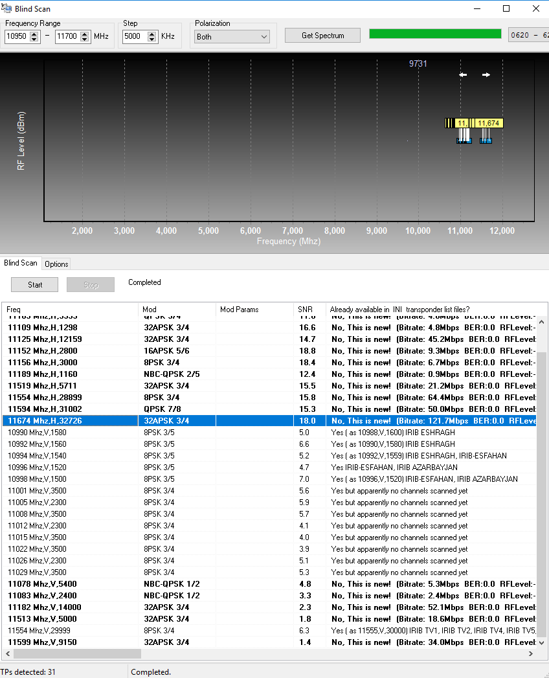
Task: Open the Polarization dropdown
Action: coord(232,37)
